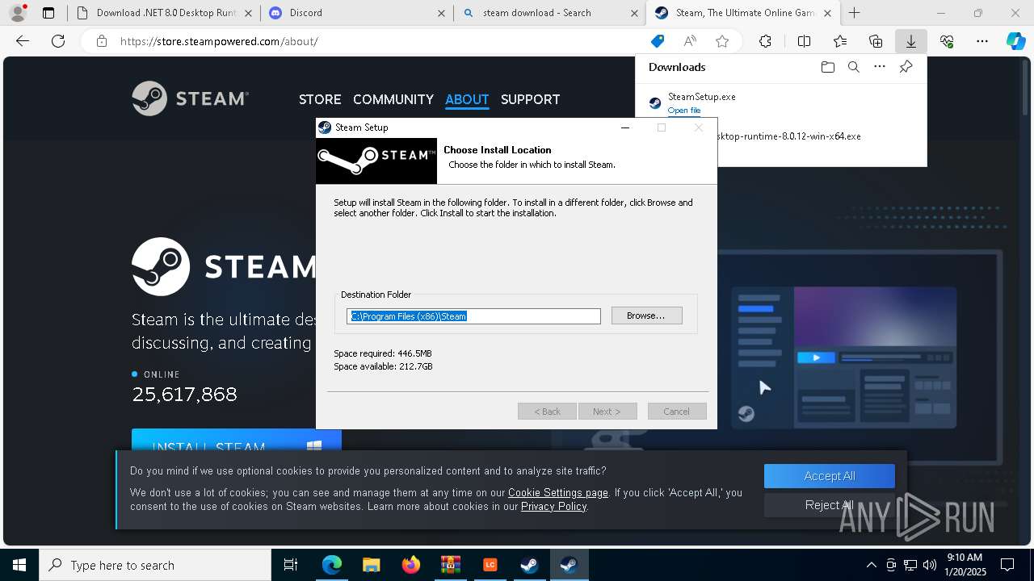Add this page to favorites star
Image resolution: width=1034 pixels, height=581 pixels.
pyautogui.click(x=722, y=41)
